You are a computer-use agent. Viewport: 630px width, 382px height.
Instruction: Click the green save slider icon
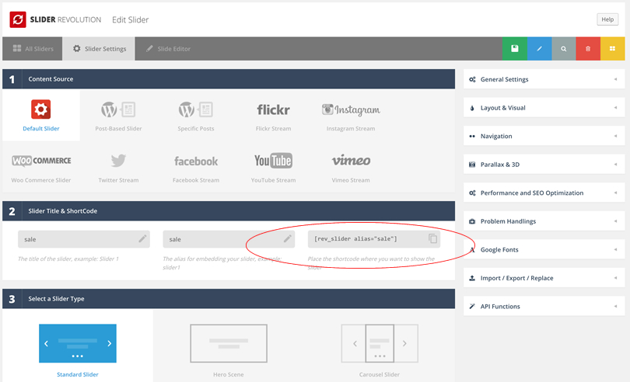(514, 49)
